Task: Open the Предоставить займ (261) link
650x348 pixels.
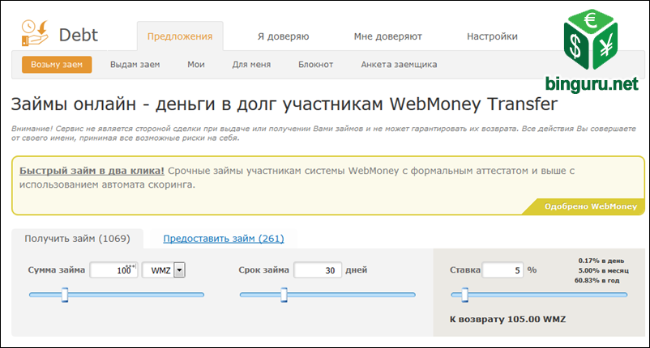Action: (x=224, y=239)
